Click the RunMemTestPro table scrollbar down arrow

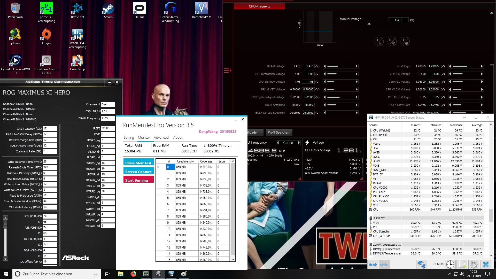tap(233, 259)
